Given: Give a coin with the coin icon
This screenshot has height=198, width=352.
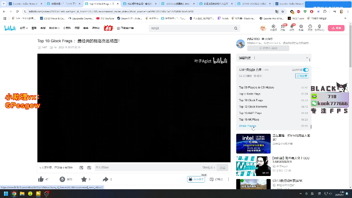Looking at the screenshot, I should coord(62,179).
